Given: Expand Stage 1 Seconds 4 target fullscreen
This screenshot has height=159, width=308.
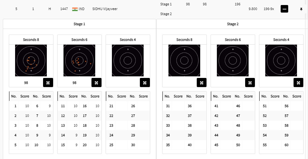Looking at the screenshot, I should pos(145,83).
